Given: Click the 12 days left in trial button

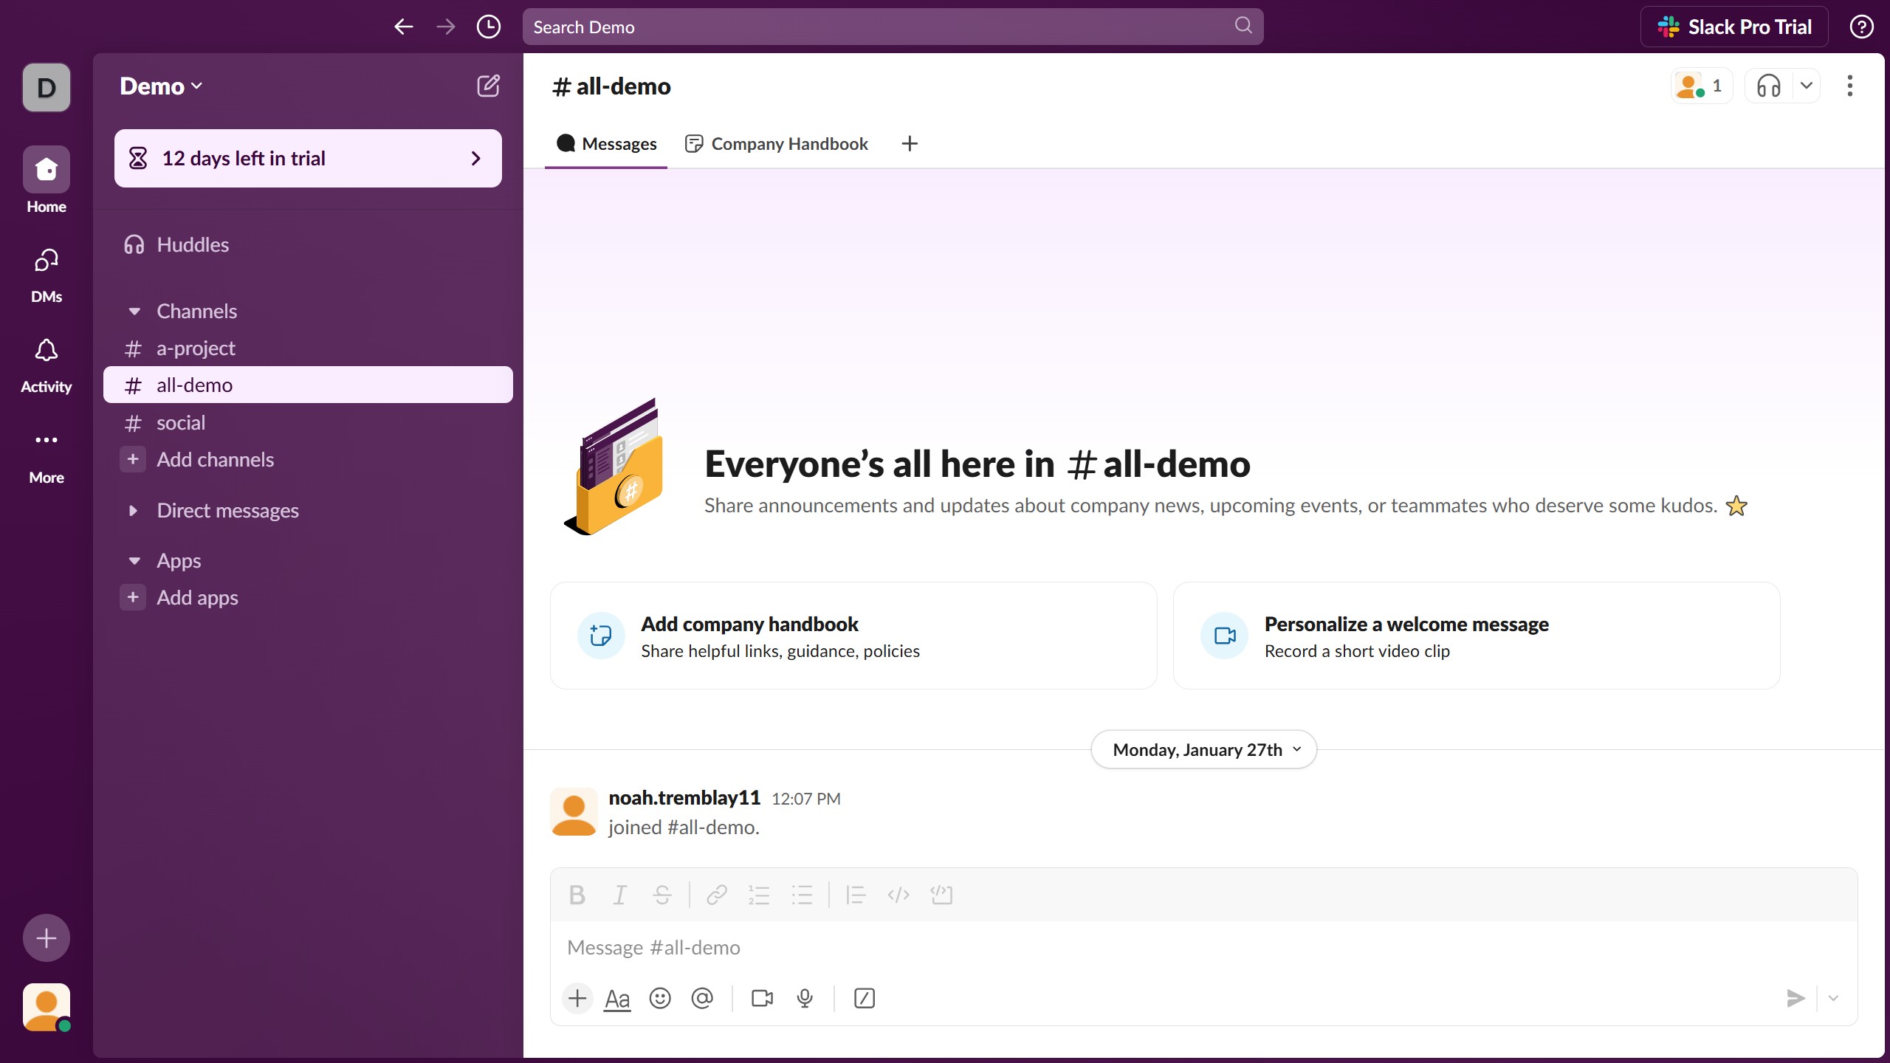Looking at the screenshot, I should pos(308,158).
